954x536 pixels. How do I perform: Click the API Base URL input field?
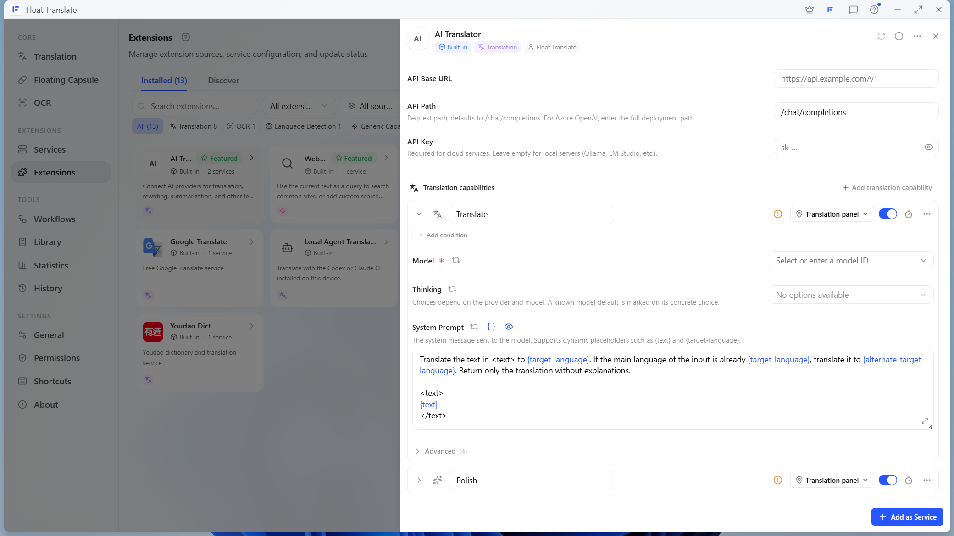tap(855, 78)
